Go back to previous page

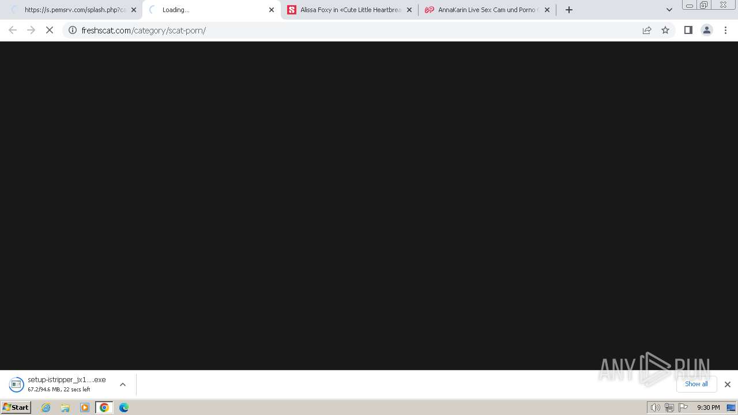pyautogui.click(x=13, y=30)
